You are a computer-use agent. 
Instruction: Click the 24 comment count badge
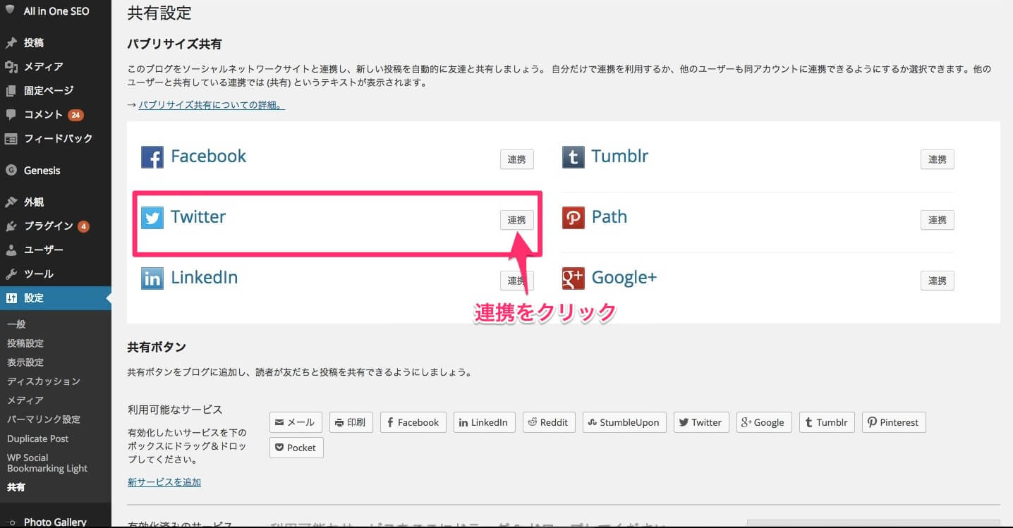[75, 114]
